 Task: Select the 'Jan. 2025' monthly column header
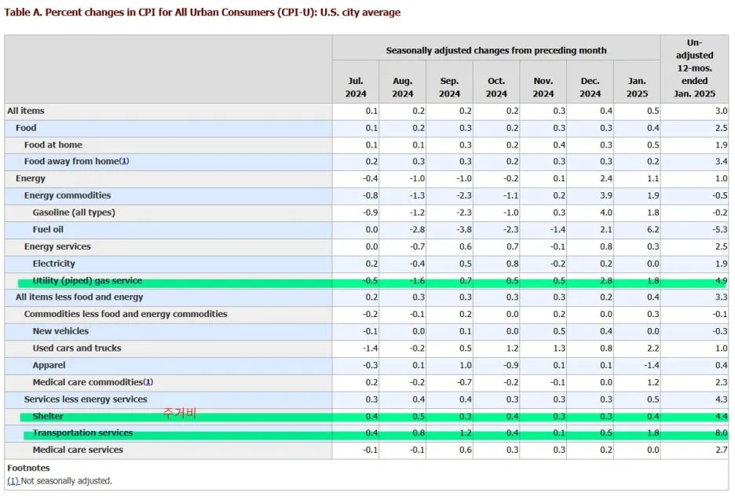pos(637,87)
